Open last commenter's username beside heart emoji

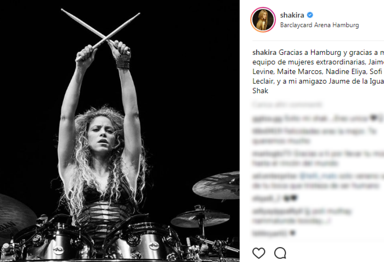270,233
